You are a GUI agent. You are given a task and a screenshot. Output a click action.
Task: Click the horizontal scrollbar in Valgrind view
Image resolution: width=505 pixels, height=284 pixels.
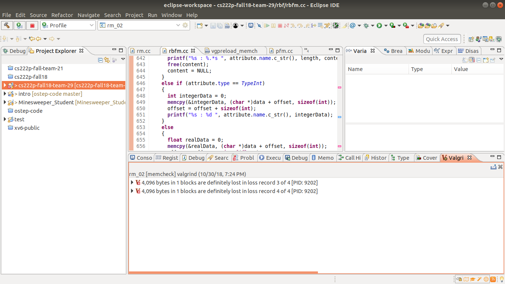point(223,273)
